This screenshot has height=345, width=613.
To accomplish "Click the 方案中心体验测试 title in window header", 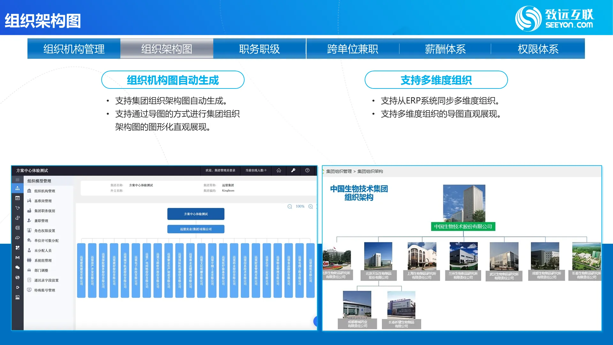I will (32, 171).
